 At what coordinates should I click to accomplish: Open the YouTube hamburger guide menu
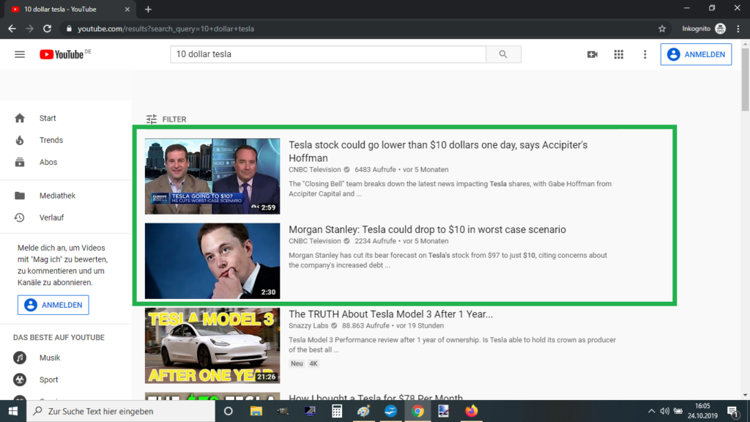20,54
